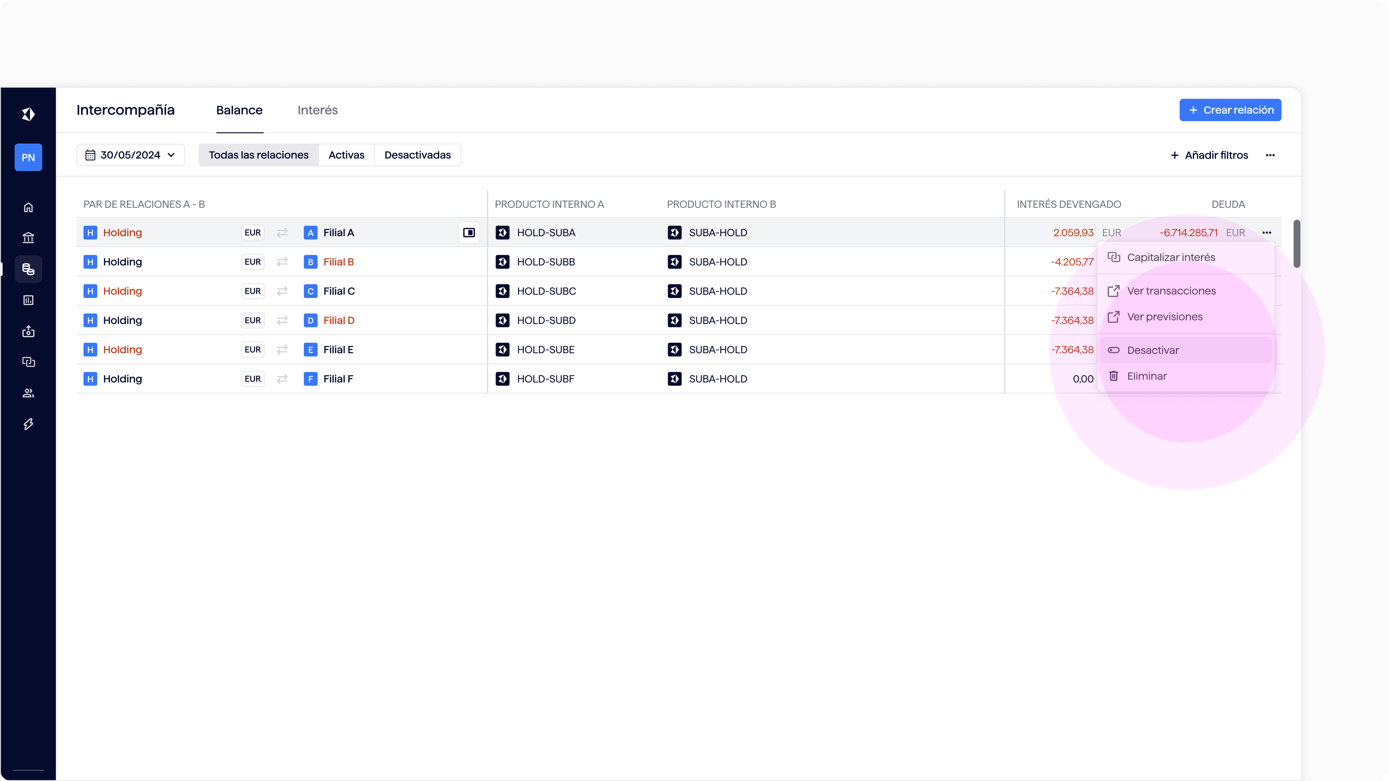
Task: Click DEUDA column header
Action: (1228, 204)
